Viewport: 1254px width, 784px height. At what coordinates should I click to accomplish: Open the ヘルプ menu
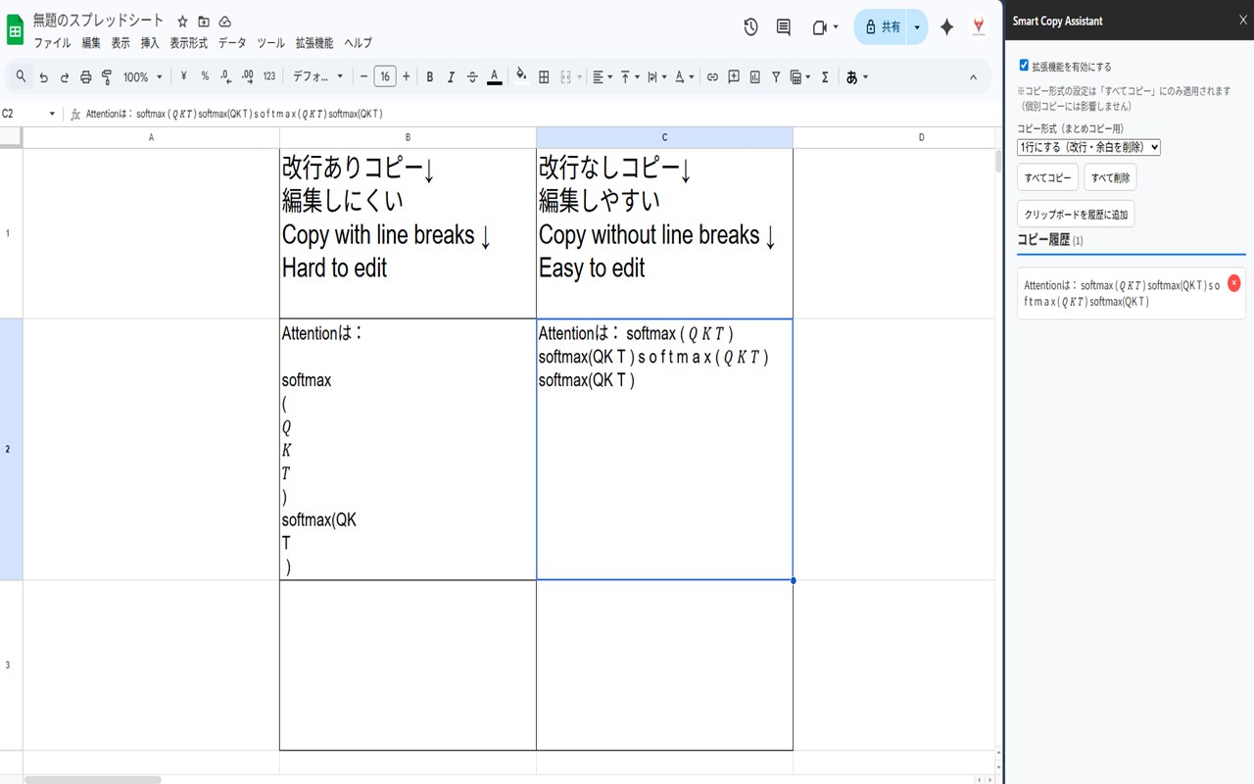tap(358, 43)
